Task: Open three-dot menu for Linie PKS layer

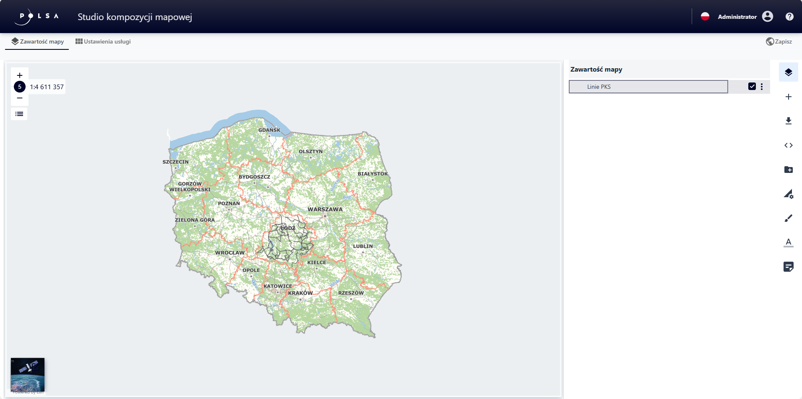Action: tap(762, 87)
